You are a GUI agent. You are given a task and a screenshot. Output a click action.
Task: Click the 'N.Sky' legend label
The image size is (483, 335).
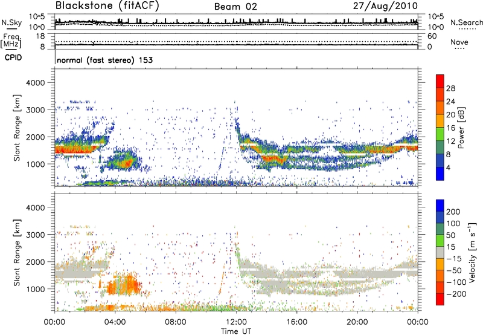click(11, 22)
